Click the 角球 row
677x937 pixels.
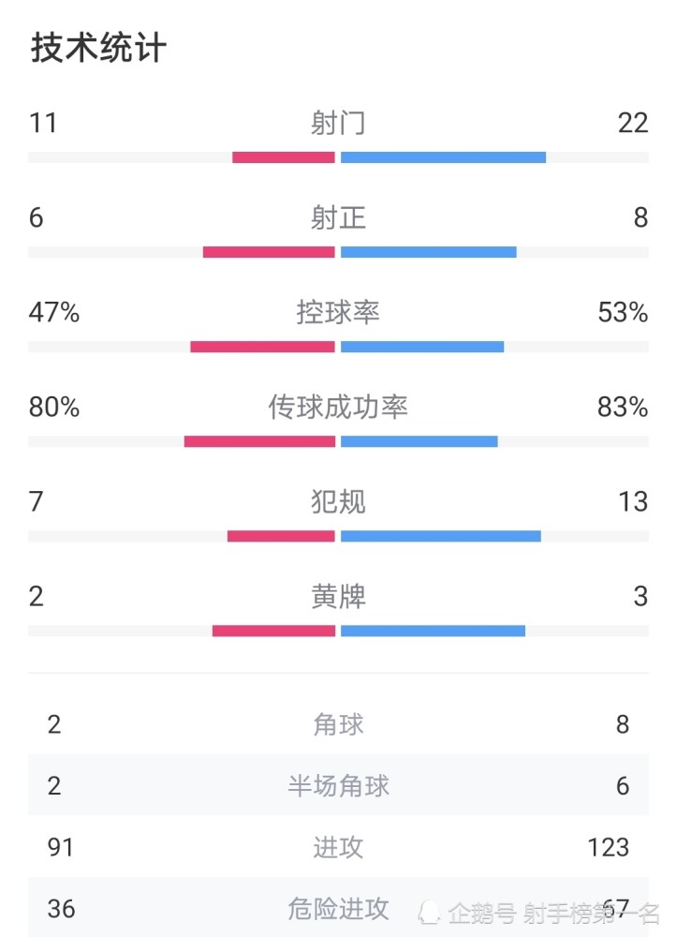click(339, 724)
